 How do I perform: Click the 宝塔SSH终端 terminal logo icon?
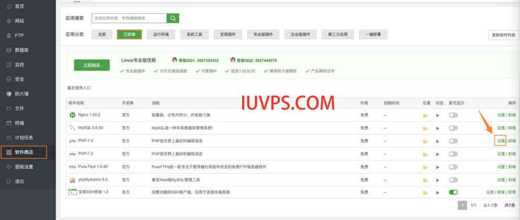tap(72, 192)
